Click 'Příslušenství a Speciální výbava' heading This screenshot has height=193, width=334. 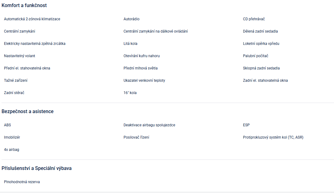point(36,168)
